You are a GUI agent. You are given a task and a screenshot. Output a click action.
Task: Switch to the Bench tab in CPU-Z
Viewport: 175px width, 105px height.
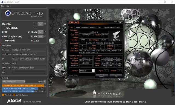112,27
